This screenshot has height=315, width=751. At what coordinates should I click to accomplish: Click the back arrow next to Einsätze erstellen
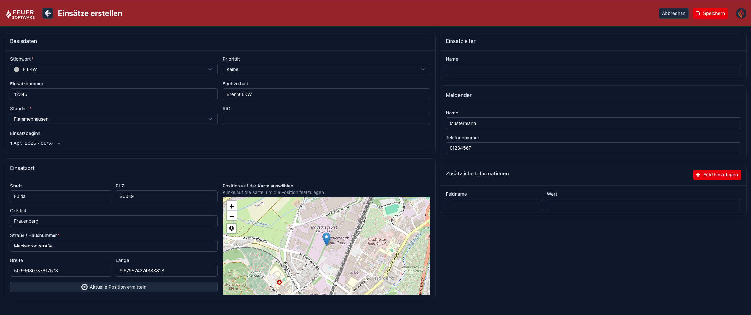[48, 13]
